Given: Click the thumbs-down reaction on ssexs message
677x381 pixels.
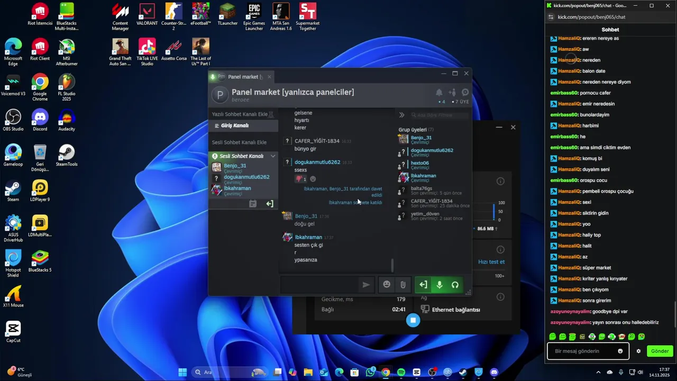Looking at the screenshot, I should pos(301,179).
